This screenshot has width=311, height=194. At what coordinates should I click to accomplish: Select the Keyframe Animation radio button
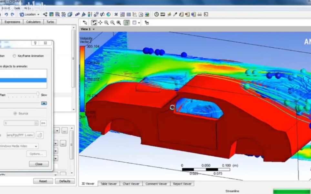(14, 56)
